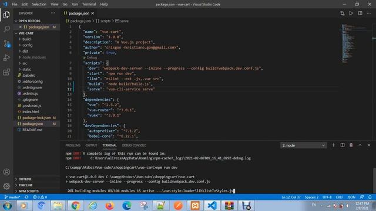Click serve in the breadcrumb path
Viewport: 376px width, 211px height.
(x=122, y=21)
